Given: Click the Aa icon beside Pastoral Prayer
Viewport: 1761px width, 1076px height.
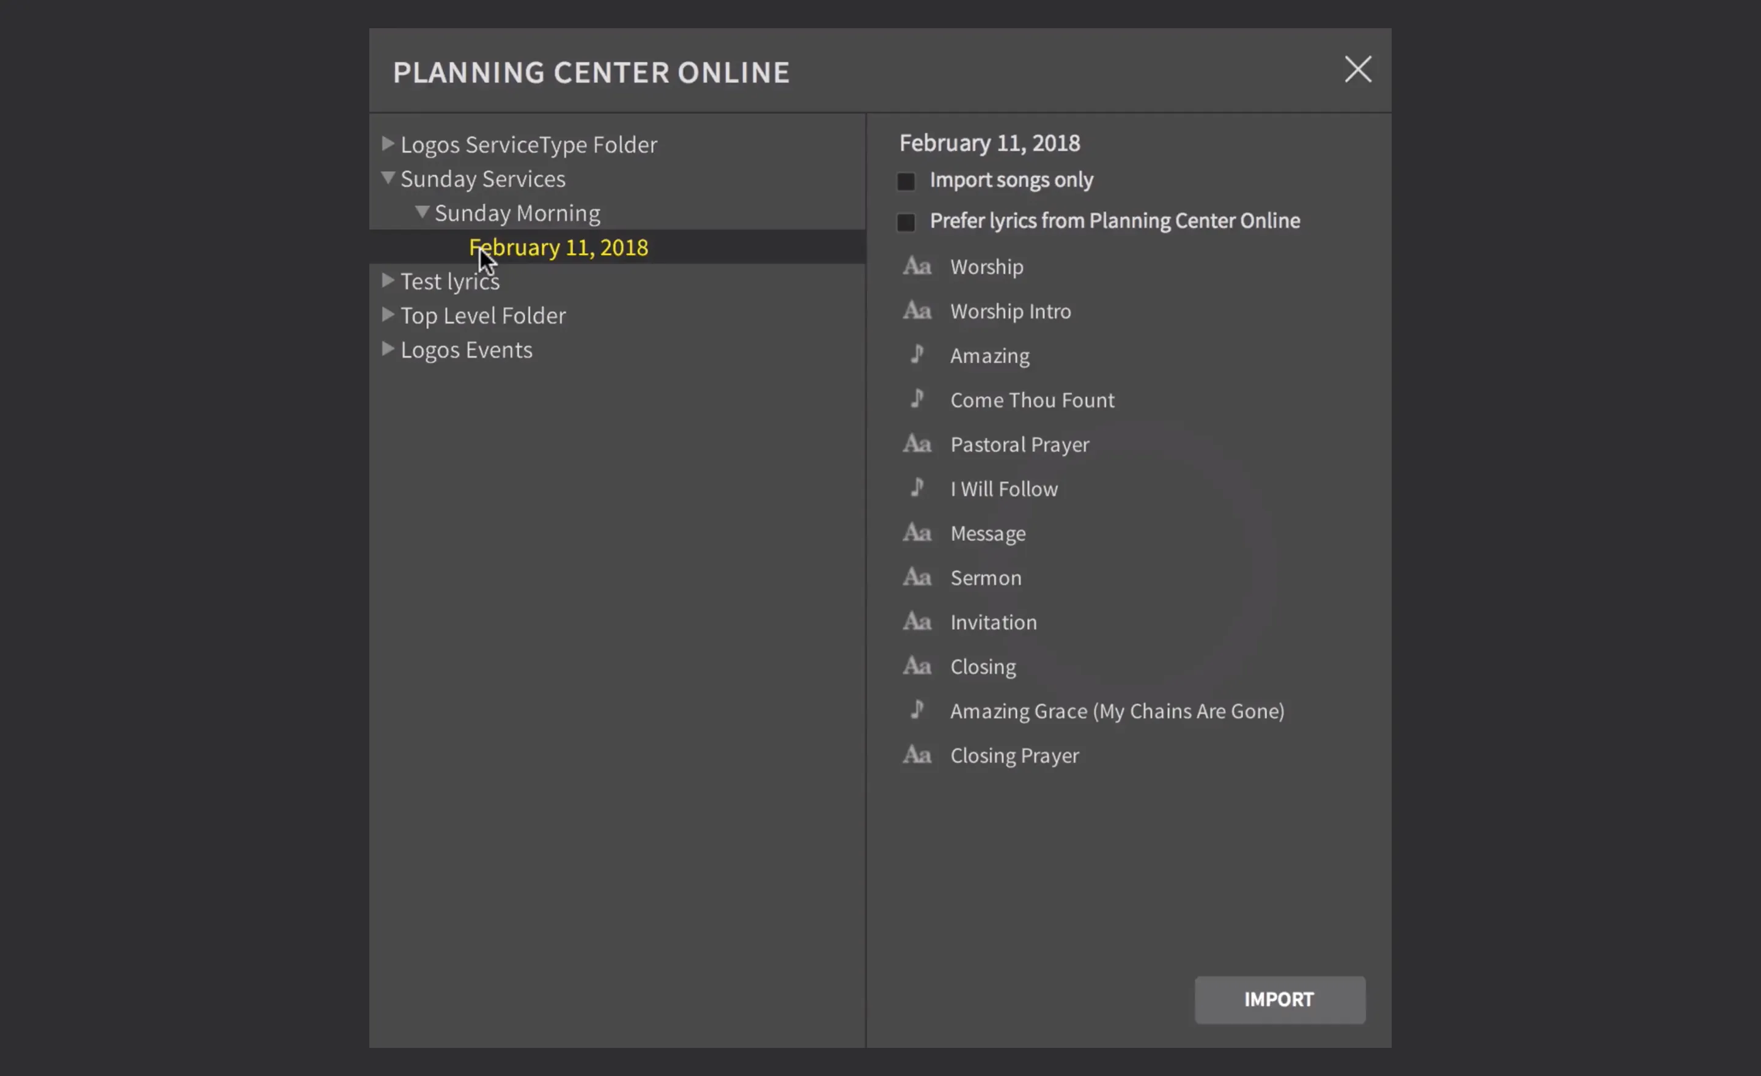Looking at the screenshot, I should tap(917, 444).
